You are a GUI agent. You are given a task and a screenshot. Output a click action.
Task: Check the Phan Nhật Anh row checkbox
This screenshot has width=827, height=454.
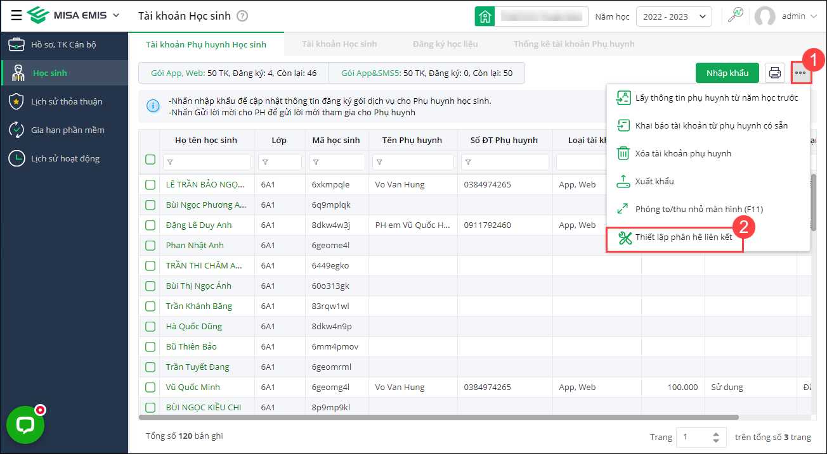point(150,246)
